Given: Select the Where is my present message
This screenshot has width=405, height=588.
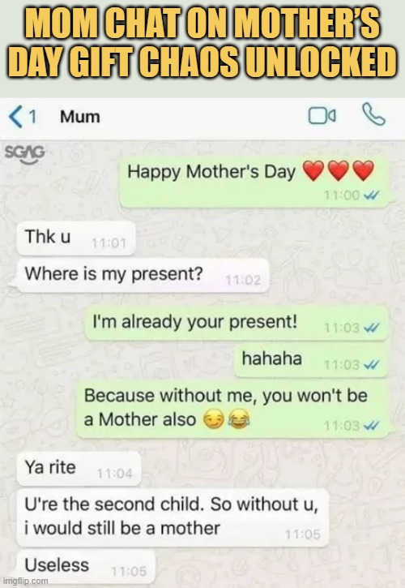Looking at the screenshot, I should (x=143, y=276).
